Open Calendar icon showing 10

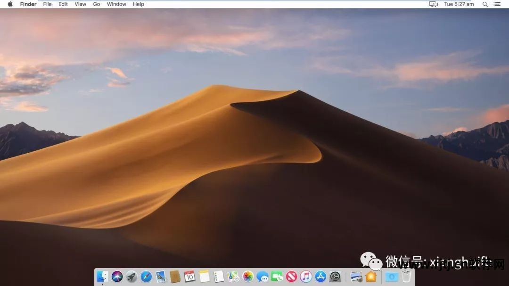(189, 277)
